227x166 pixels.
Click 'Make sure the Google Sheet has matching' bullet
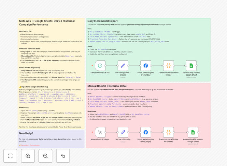coord(111,52)
